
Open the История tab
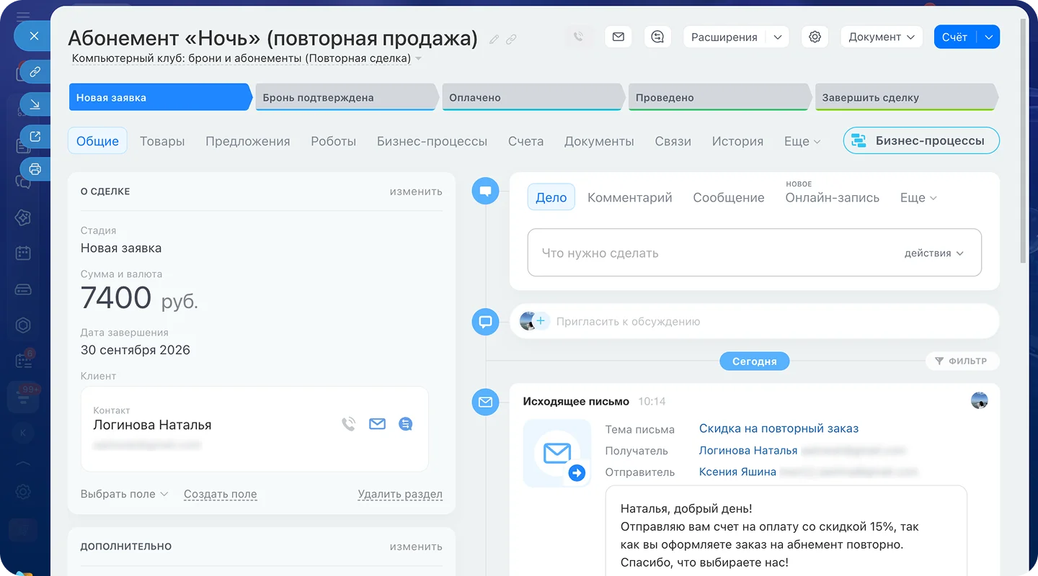(x=737, y=141)
